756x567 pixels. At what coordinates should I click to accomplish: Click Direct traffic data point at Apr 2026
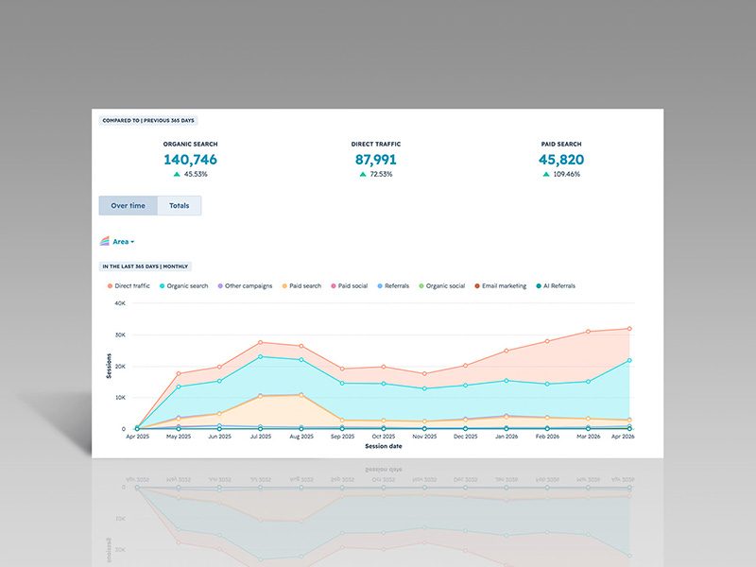(629, 329)
